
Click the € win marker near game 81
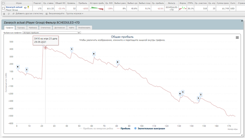click(118, 62)
